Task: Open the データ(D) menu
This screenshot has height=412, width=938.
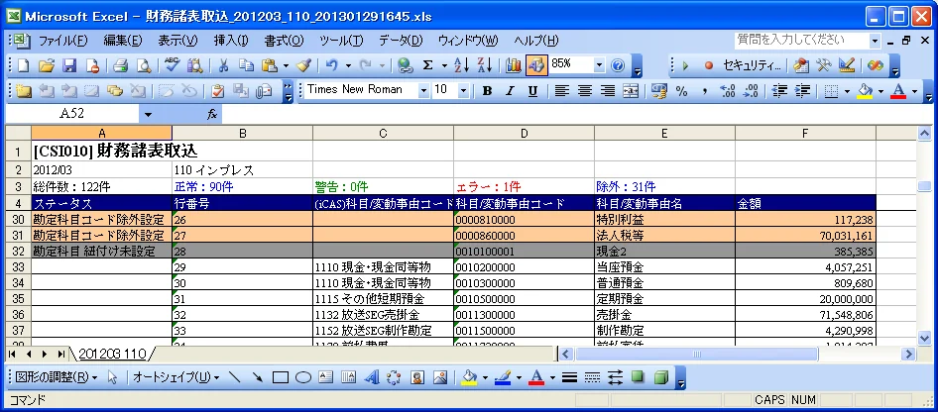Action: click(401, 41)
